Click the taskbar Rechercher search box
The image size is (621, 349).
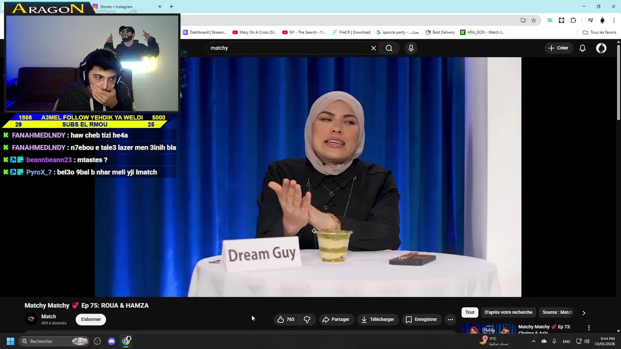54,341
